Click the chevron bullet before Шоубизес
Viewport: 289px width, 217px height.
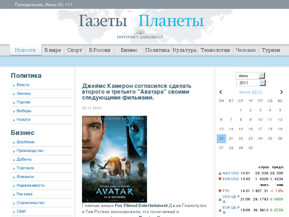click(x=14, y=143)
